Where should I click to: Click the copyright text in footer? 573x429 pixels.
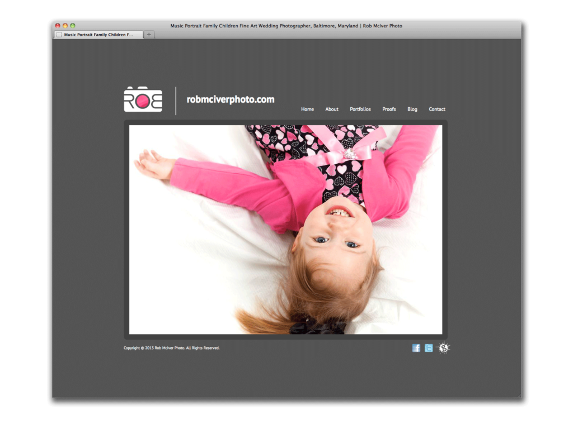pos(171,348)
